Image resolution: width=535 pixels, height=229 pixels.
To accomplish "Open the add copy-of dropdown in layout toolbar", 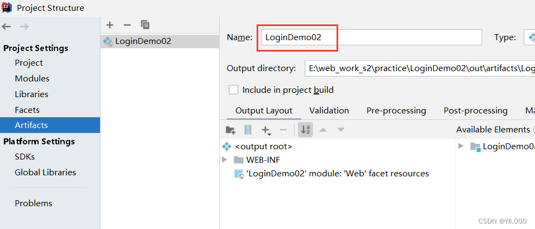I will [x=266, y=130].
